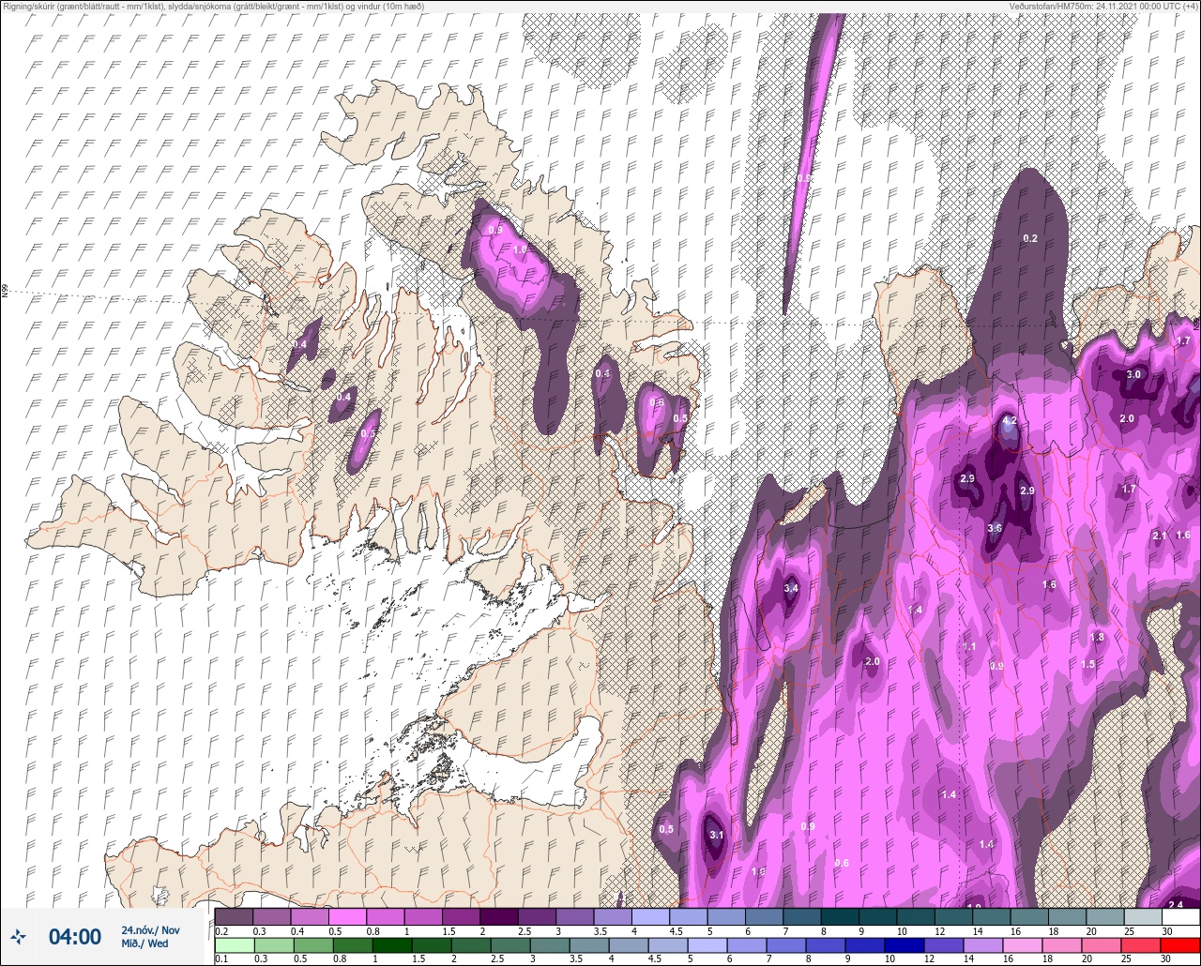Click the 3.6 snowfall value on the map
The image size is (1201, 966).
[995, 528]
